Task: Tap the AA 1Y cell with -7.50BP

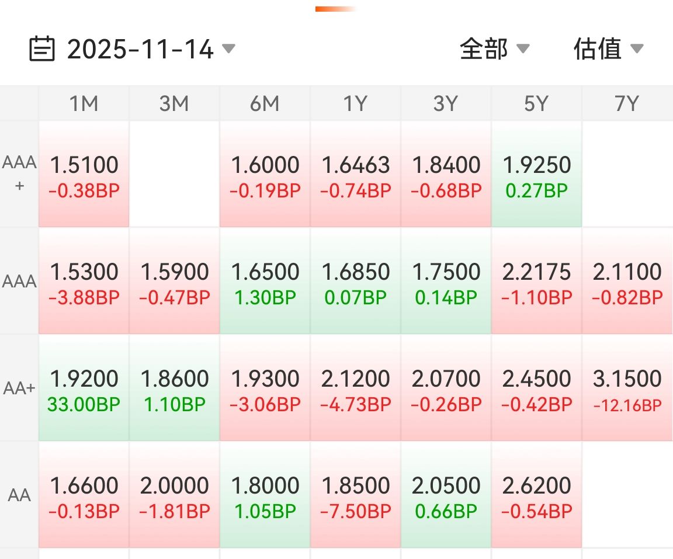Action: coord(355,495)
